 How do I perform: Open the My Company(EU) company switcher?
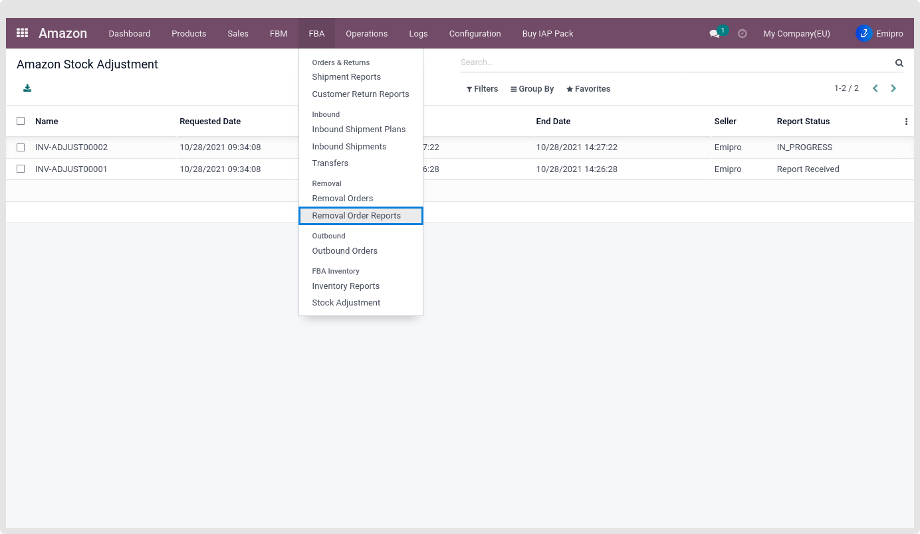(x=796, y=34)
